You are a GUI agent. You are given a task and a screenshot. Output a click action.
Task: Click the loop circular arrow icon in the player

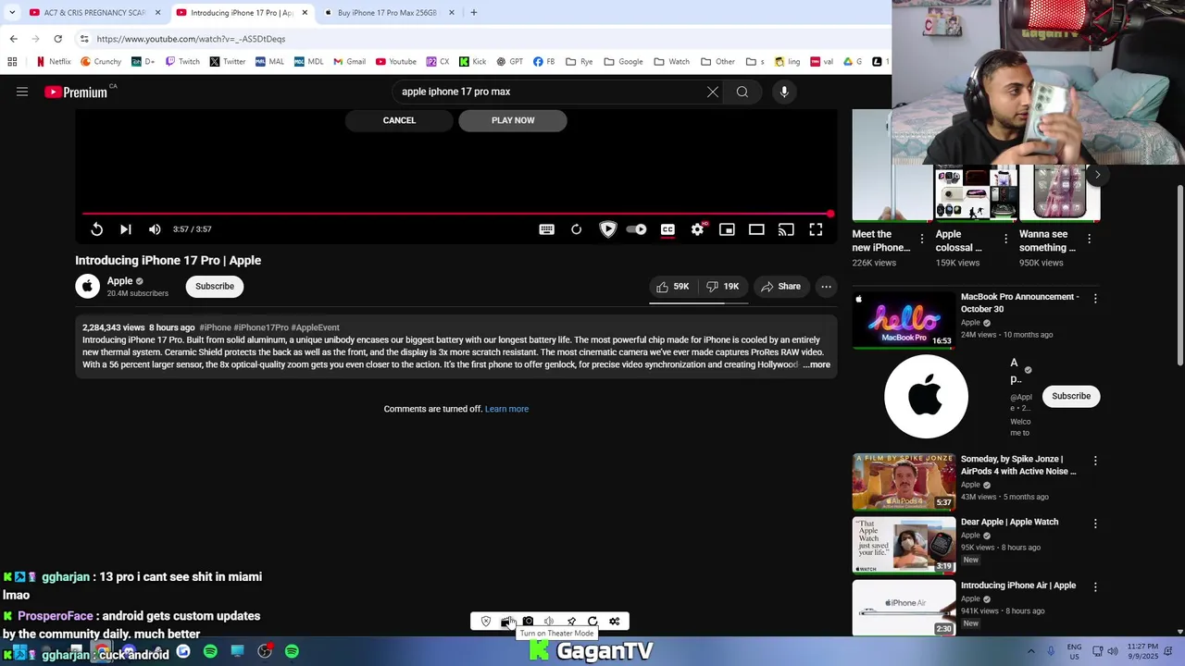[576, 229]
